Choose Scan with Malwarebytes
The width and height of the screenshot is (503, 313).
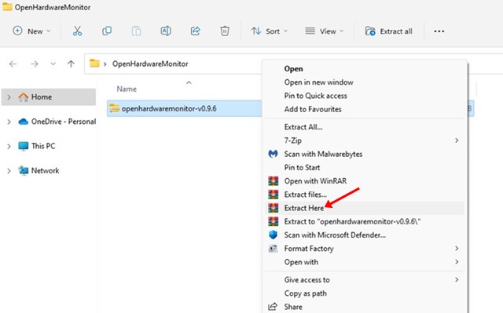point(365,154)
